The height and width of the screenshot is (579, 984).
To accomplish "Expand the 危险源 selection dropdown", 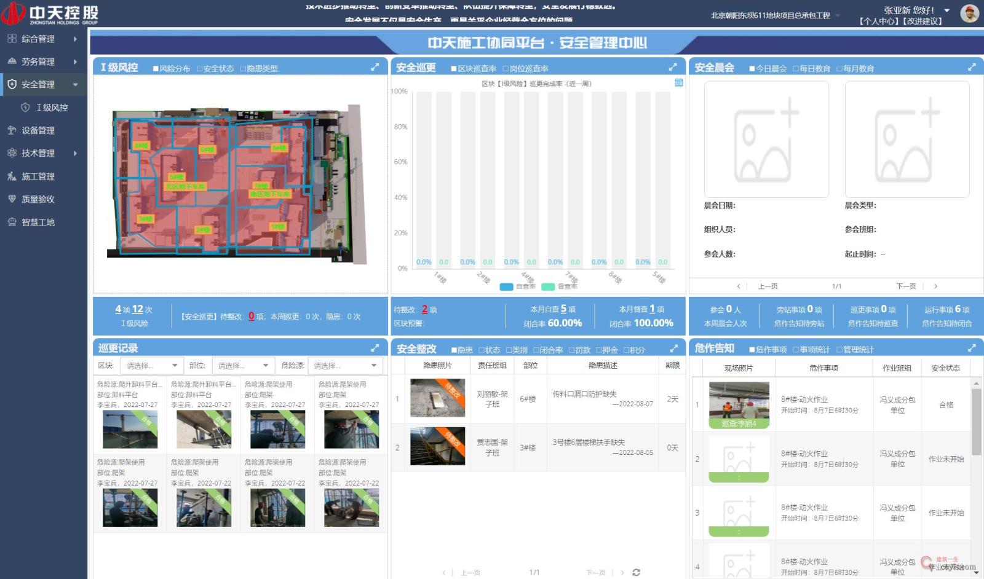I will pos(346,364).
